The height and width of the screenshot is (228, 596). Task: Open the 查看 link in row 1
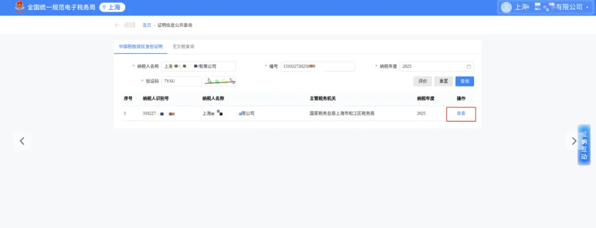pos(461,113)
